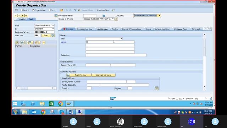Click the Postal Code field
Viewport: 227px width, 128px height.
pos(93,85)
